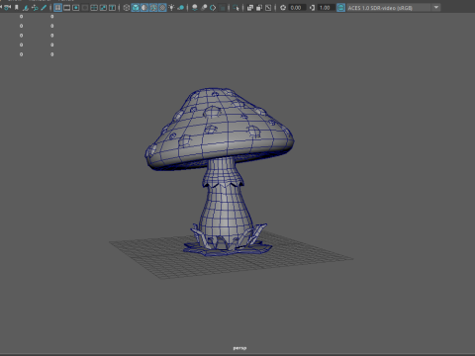
Task: Click the Image Plane icon
Action: tap(26, 7)
